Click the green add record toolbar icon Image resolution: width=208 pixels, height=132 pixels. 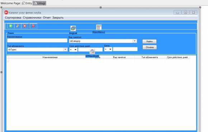11,26
